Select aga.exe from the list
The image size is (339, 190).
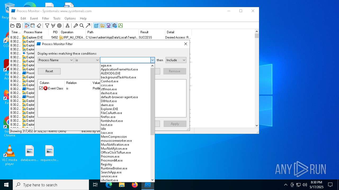point(125,65)
